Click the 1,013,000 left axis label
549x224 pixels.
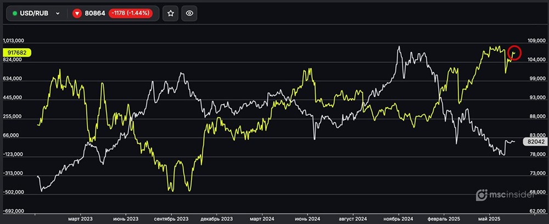coord(16,41)
